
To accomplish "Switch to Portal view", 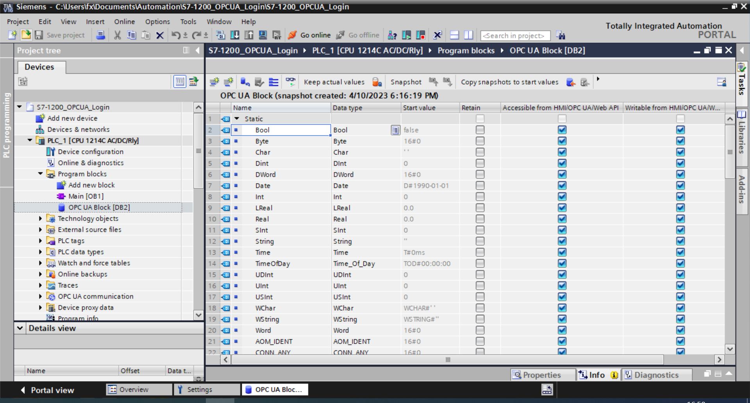I will (47, 390).
